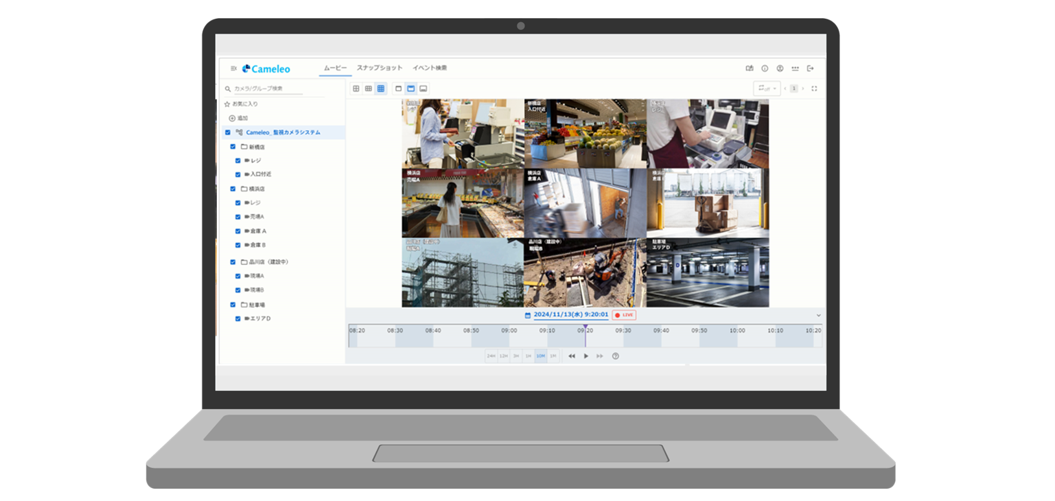Collapse the sidebar menu icon beside Cameleo logo
The image size is (1055, 501).
pyautogui.click(x=233, y=69)
